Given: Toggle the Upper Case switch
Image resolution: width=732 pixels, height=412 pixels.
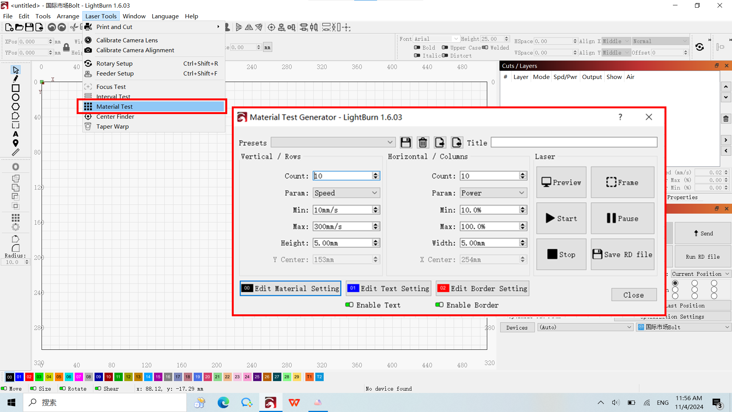Looking at the screenshot, I should point(445,48).
